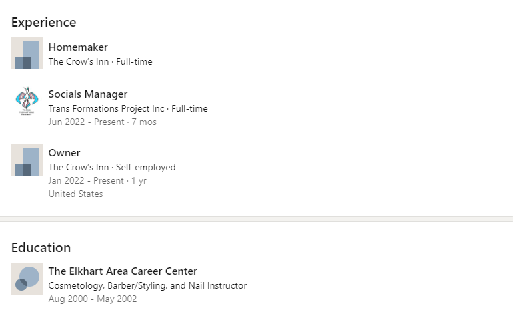
Task: Click the Owner position company logo
Action: point(27,160)
